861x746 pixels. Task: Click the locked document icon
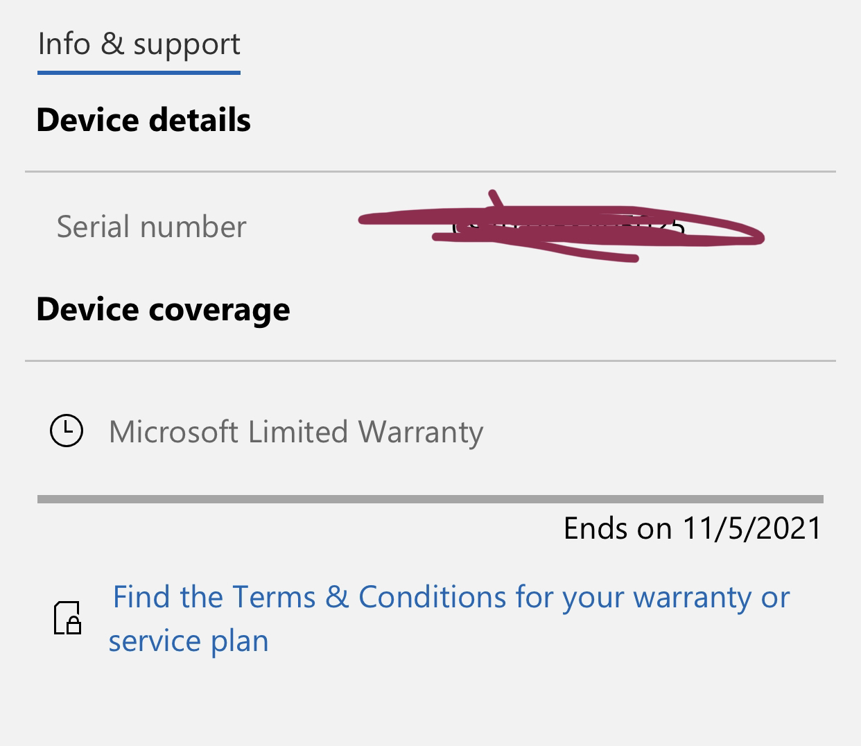point(67,618)
